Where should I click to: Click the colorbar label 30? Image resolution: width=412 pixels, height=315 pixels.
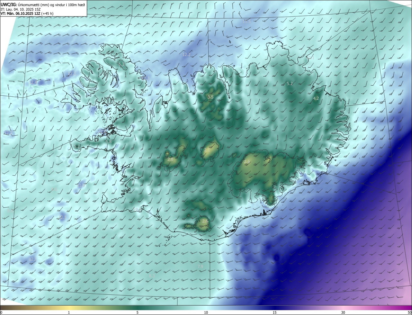tap(343, 312)
